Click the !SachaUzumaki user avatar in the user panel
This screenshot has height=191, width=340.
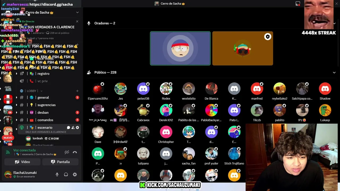click(8, 174)
